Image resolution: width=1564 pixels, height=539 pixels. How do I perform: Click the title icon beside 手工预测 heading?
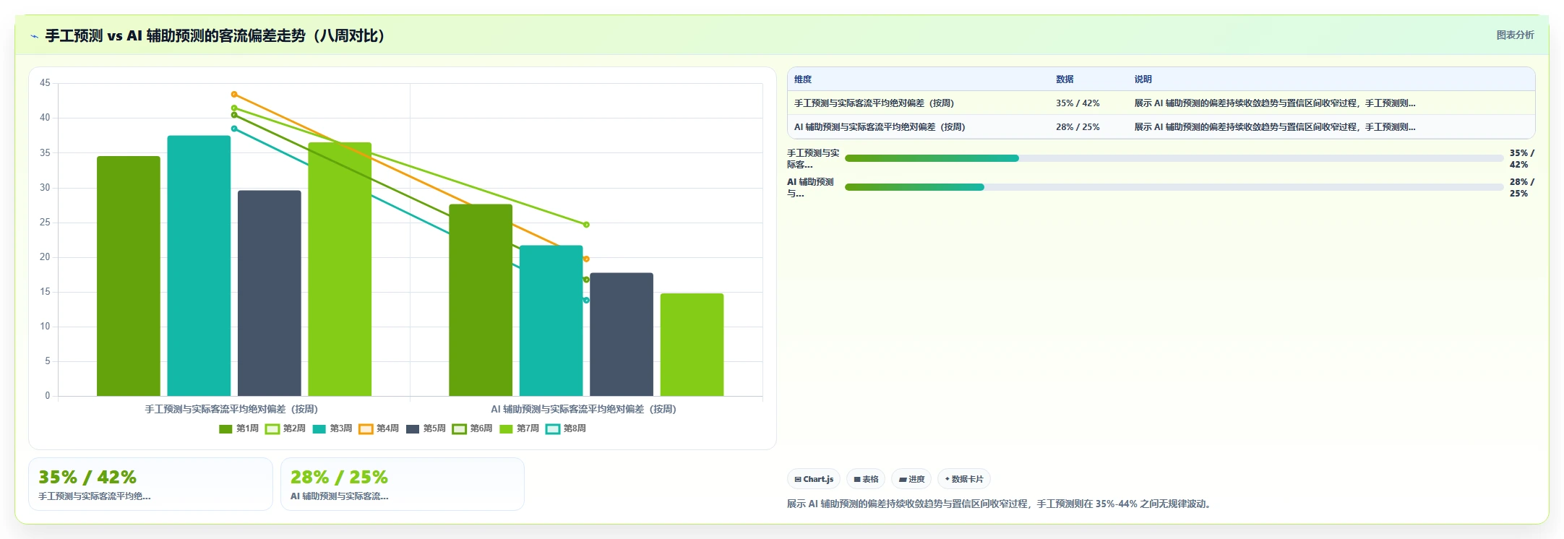[x=34, y=36]
